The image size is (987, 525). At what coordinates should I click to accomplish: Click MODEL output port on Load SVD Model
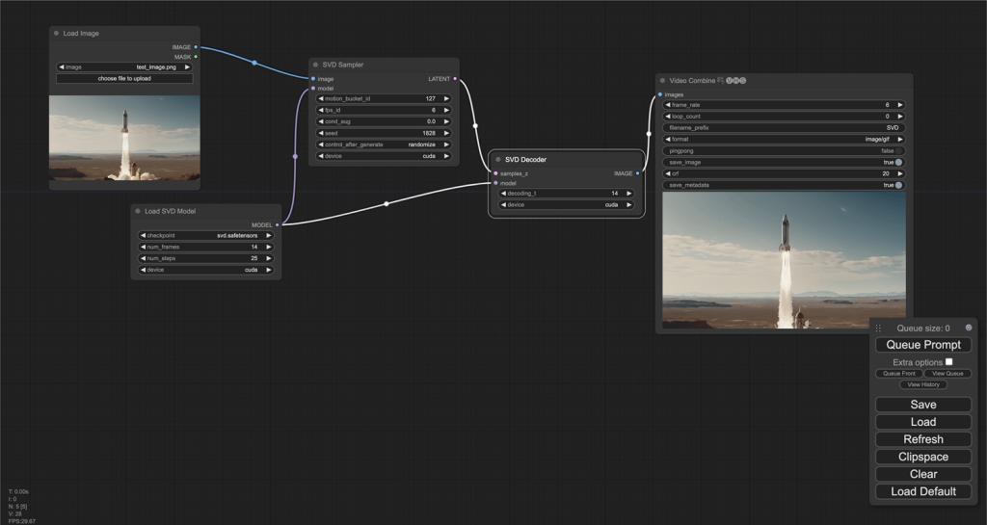278,224
